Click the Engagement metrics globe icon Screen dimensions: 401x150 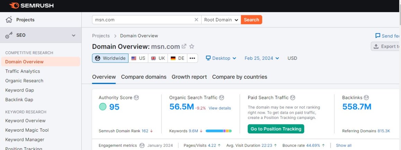[142, 146]
